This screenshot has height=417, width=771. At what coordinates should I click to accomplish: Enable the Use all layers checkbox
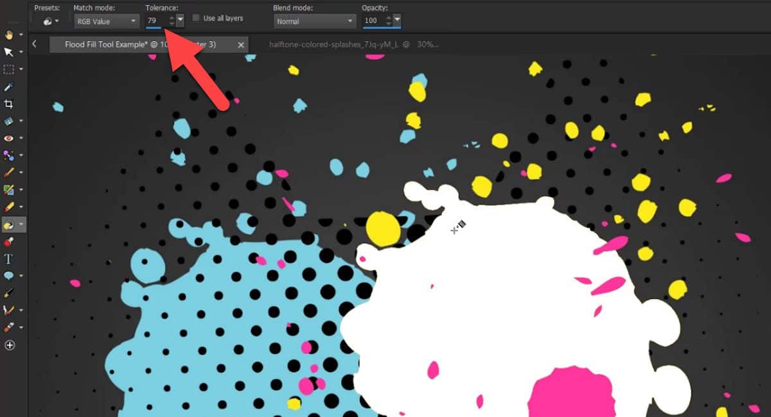coord(196,19)
